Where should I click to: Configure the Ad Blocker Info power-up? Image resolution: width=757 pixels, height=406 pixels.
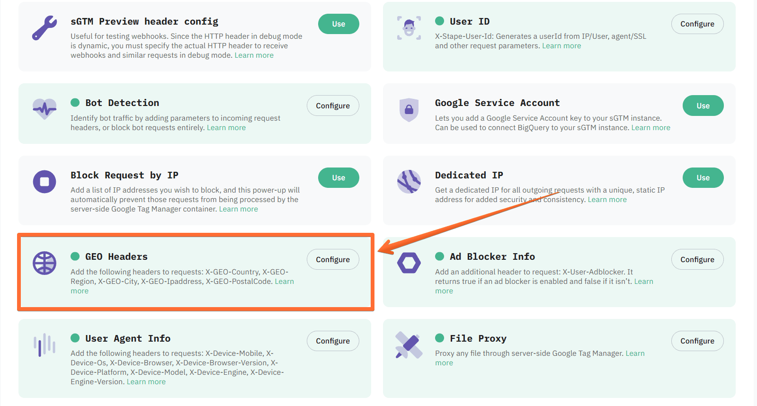(697, 260)
